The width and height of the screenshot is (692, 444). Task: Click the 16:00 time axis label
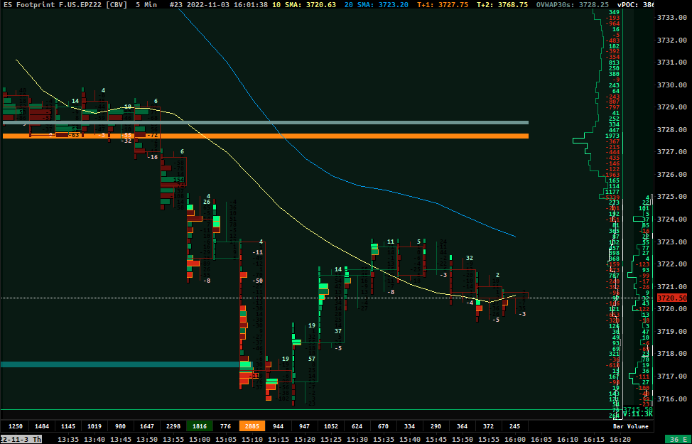[x=515, y=439]
